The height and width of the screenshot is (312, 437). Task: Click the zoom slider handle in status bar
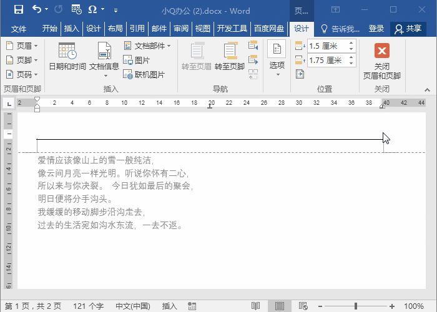pos(356,306)
